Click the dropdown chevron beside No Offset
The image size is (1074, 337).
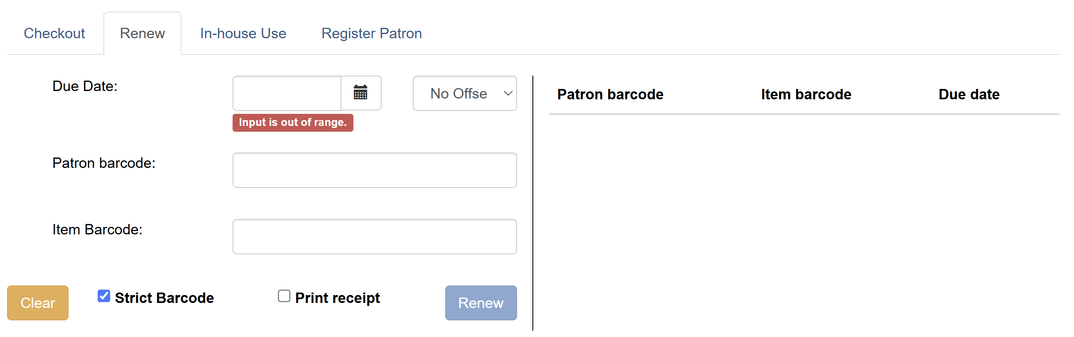pyautogui.click(x=507, y=93)
